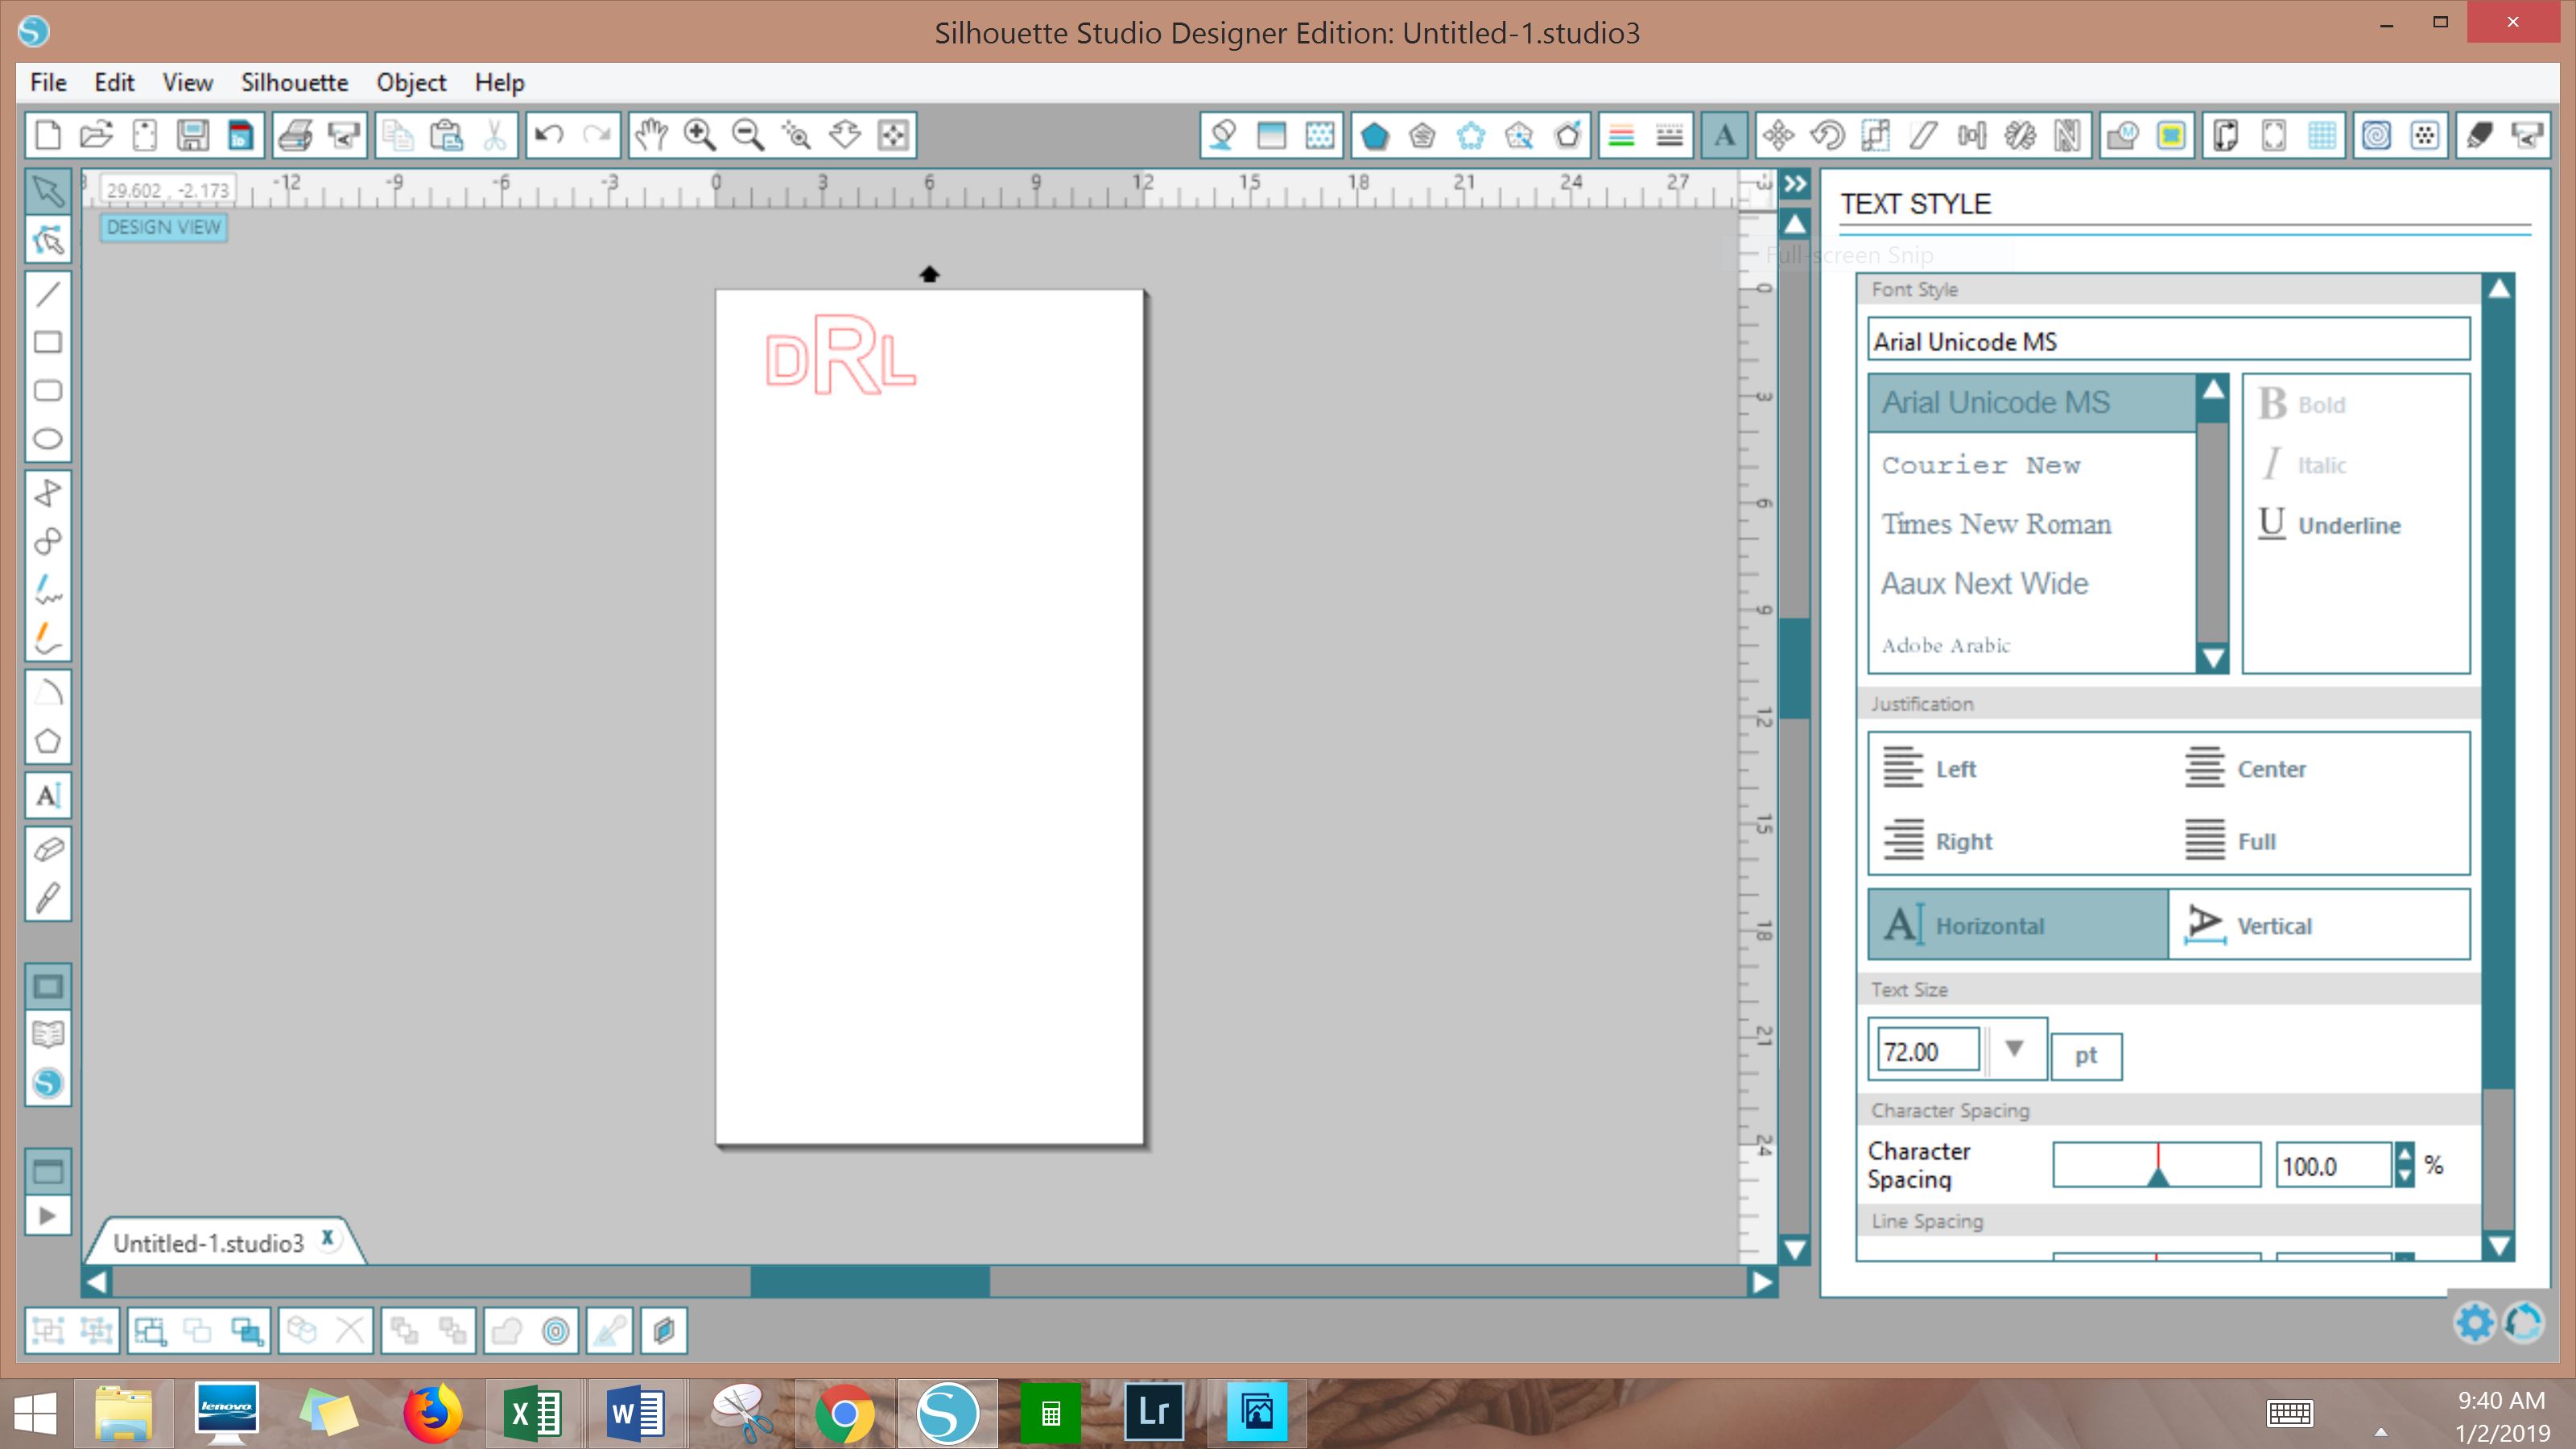Image resolution: width=2576 pixels, height=1449 pixels.
Task: Click the Open folder icon
Action: pyautogui.click(x=96, y=135)
